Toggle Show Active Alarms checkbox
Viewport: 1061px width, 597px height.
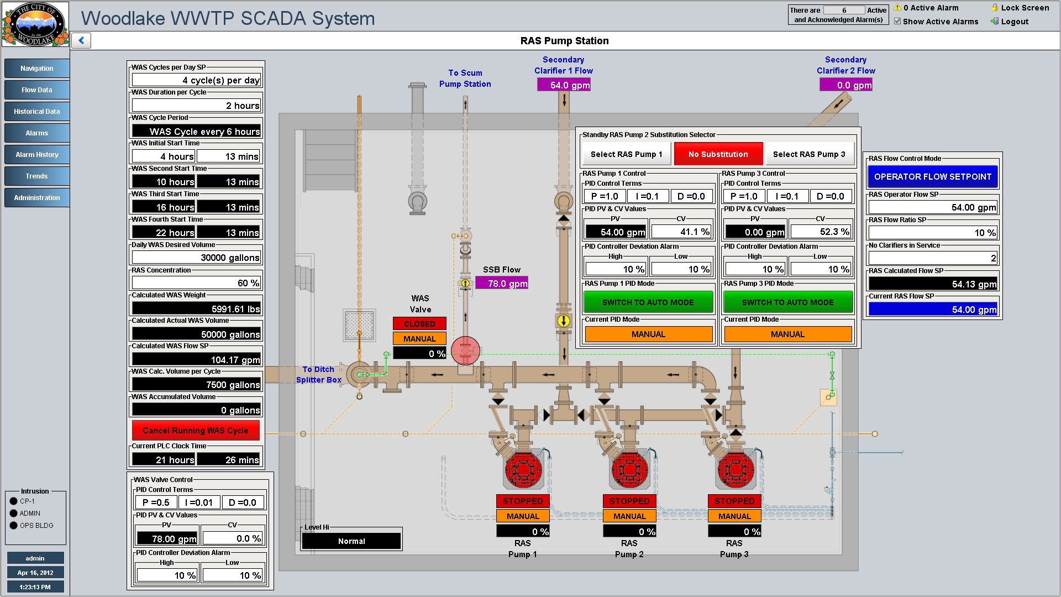pos(897,22)
